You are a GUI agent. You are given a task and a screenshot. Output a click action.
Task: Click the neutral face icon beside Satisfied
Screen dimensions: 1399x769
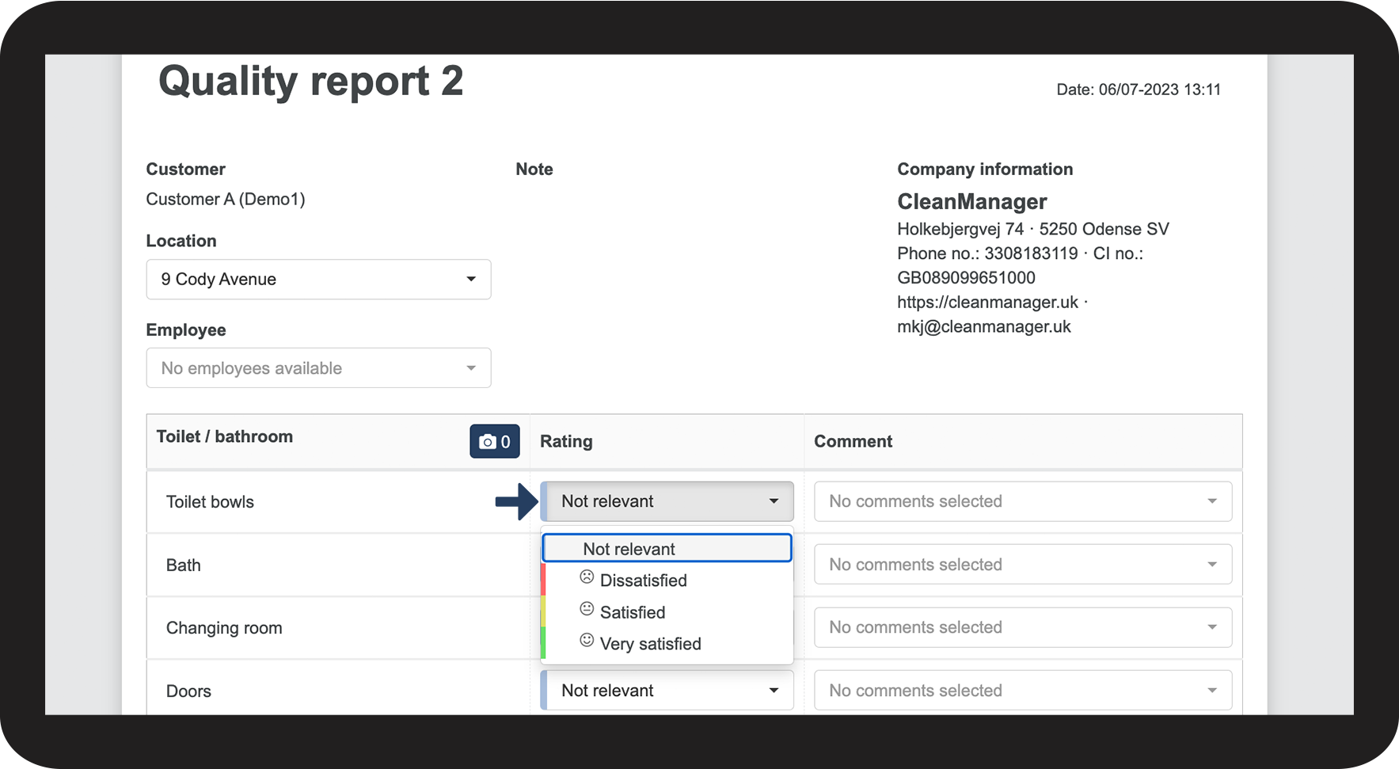[x=587, y=609]
